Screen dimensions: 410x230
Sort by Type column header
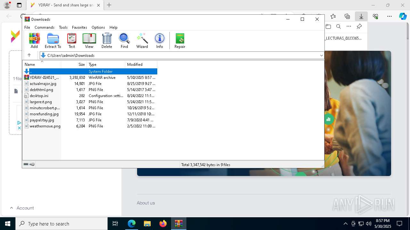click(x=106, y=65)
